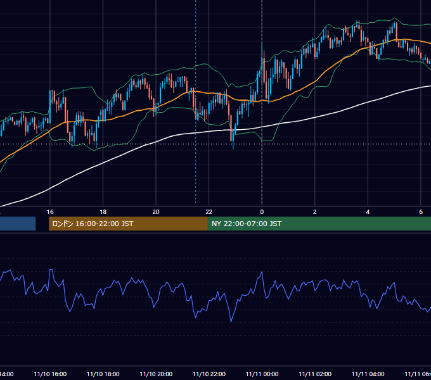Click the 11/10 18:00 date label
The width and height of the screenshot is (431, 380).
pyautogui.click(x=103, y=374)
